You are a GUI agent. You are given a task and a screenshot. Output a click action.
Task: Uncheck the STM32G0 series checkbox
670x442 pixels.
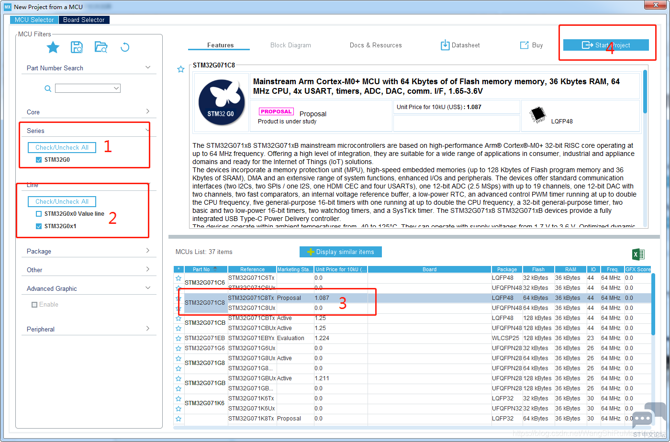(x=39, y=160)
